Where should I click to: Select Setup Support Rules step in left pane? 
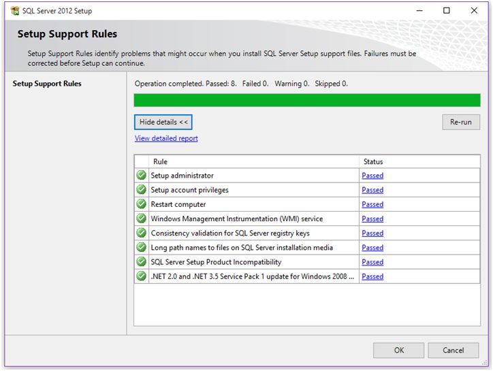pyautogui.click(x=47, y=84)
